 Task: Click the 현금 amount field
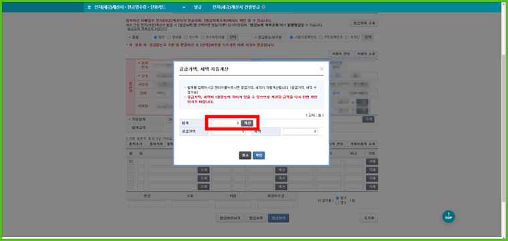[148, 204]
